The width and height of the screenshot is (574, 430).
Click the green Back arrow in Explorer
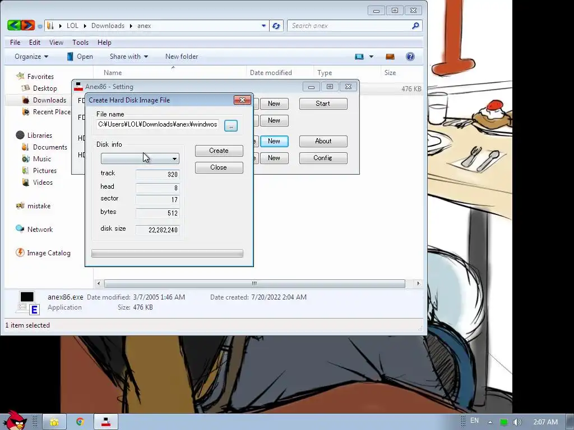[x=14, y=25]
